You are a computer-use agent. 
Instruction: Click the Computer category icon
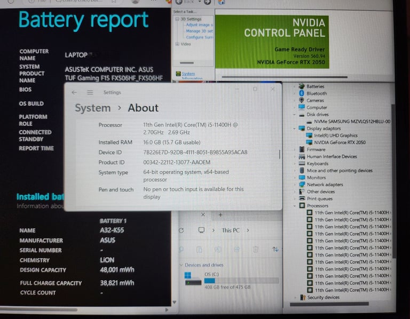pyautogui.click(x=302, y=107)
